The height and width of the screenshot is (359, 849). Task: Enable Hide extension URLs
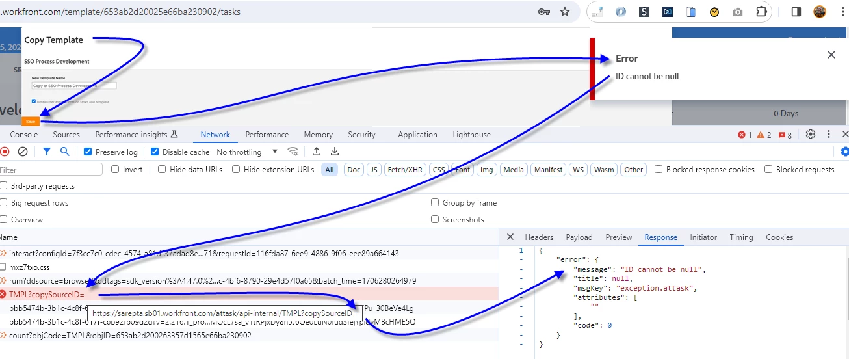click(237, 169)
